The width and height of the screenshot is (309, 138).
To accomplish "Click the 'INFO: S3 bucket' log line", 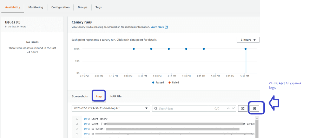I will pyautogui.click(x=162, y=129).
